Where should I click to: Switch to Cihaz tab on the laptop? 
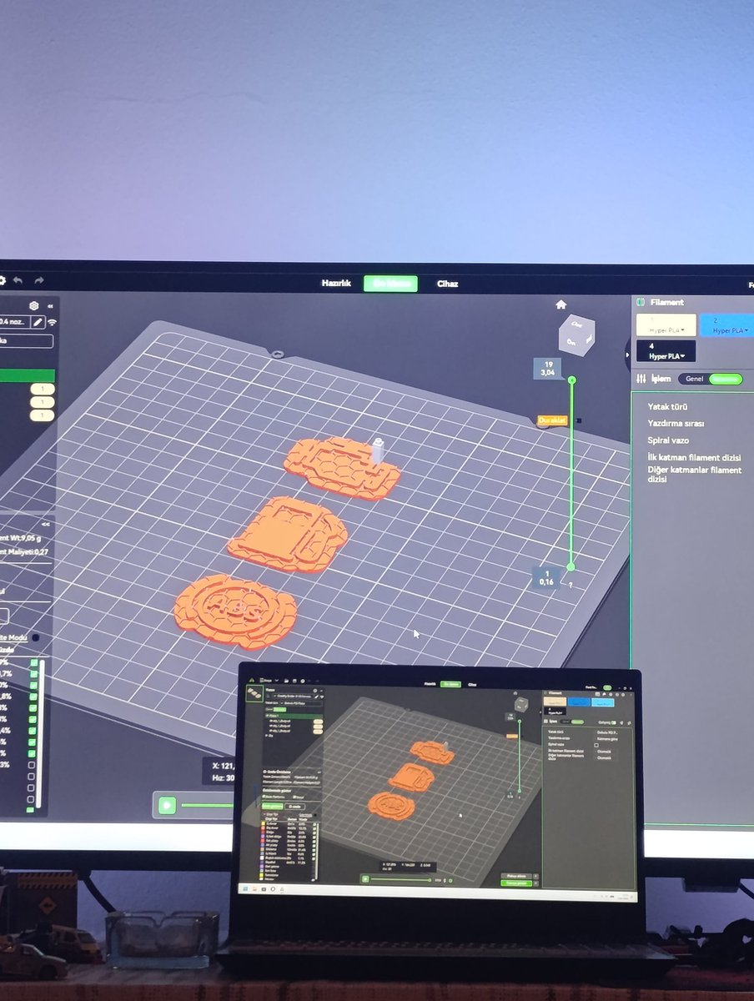[x=472, y=684]
